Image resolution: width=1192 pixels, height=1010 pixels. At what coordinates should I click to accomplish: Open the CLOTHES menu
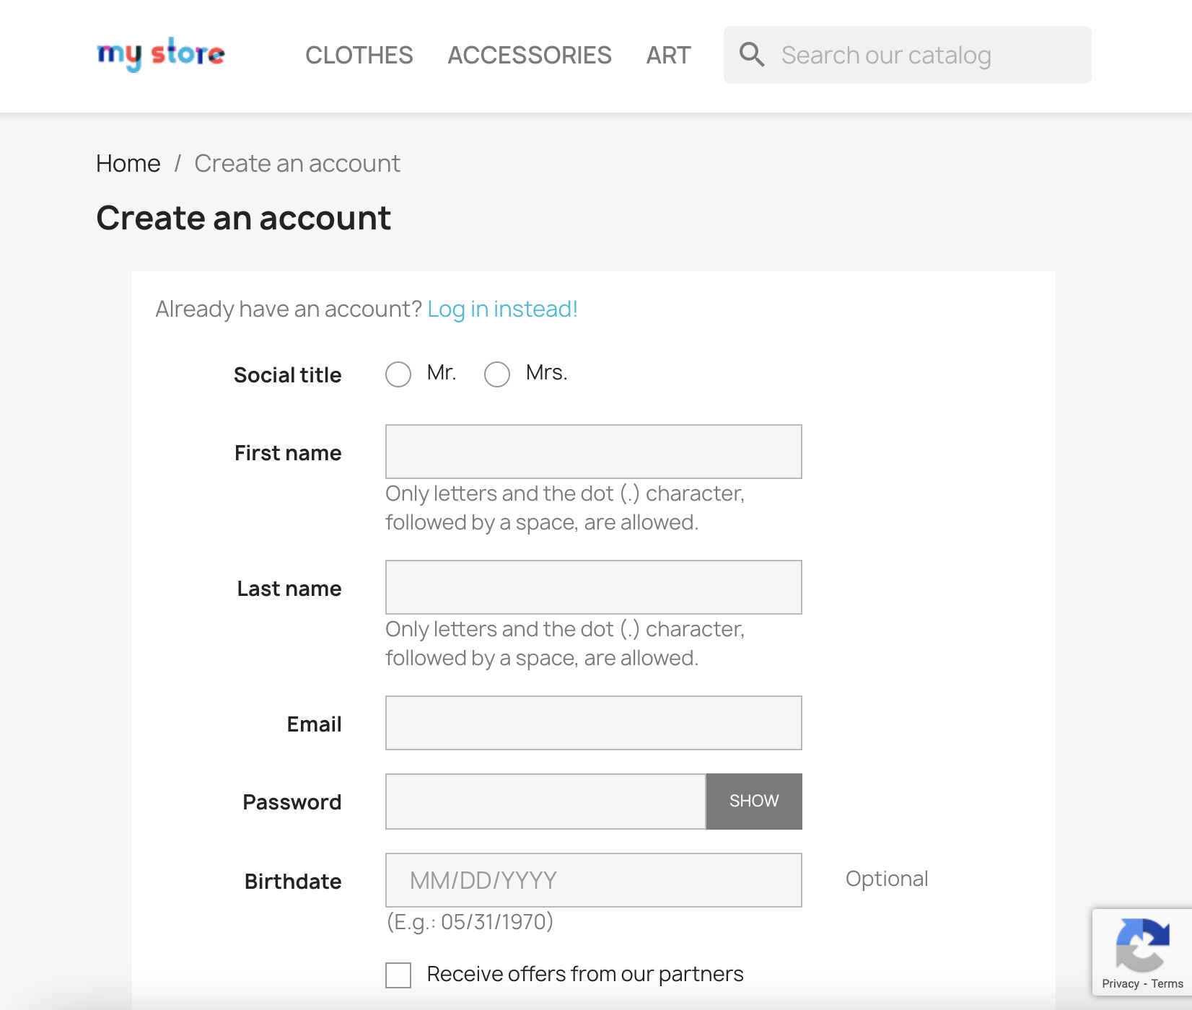(x=359, y=55)
